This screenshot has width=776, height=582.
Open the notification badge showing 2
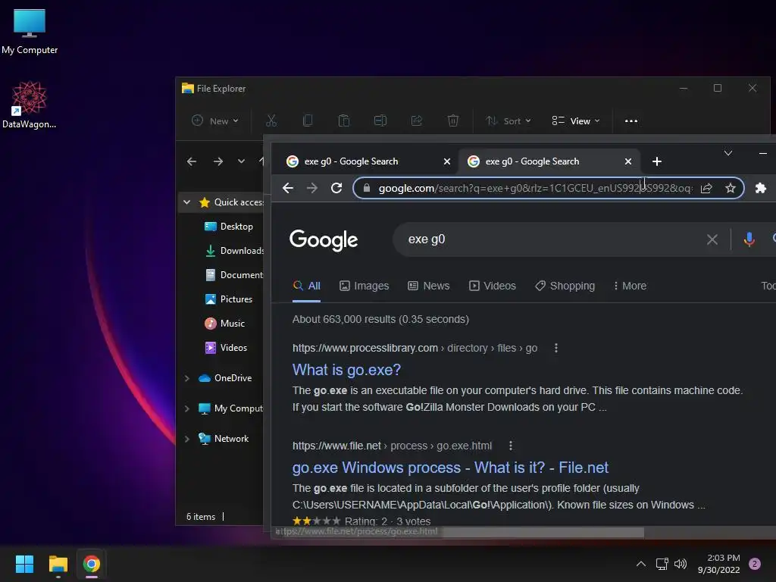(x=755, y=564)
